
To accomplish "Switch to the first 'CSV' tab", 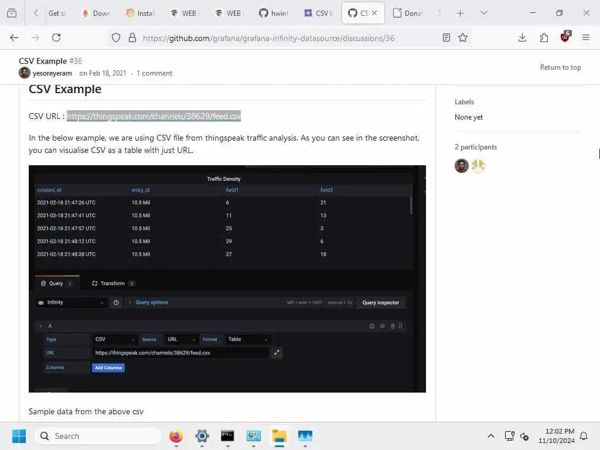I will click(x=318, y=13).
